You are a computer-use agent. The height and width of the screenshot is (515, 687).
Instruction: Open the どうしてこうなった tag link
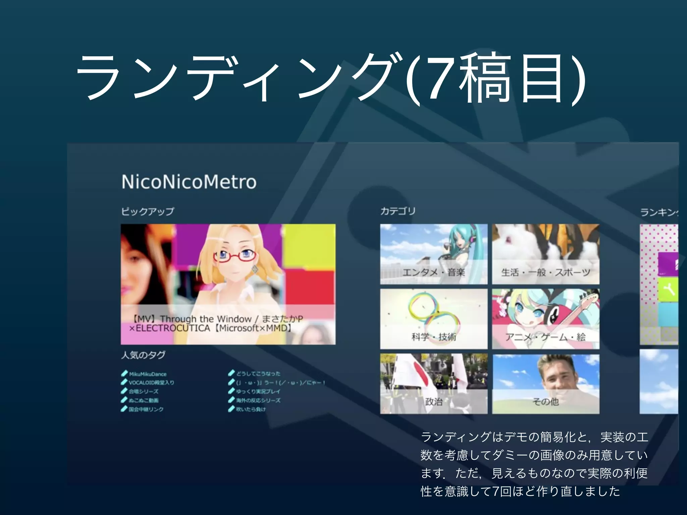coord(258,374)
